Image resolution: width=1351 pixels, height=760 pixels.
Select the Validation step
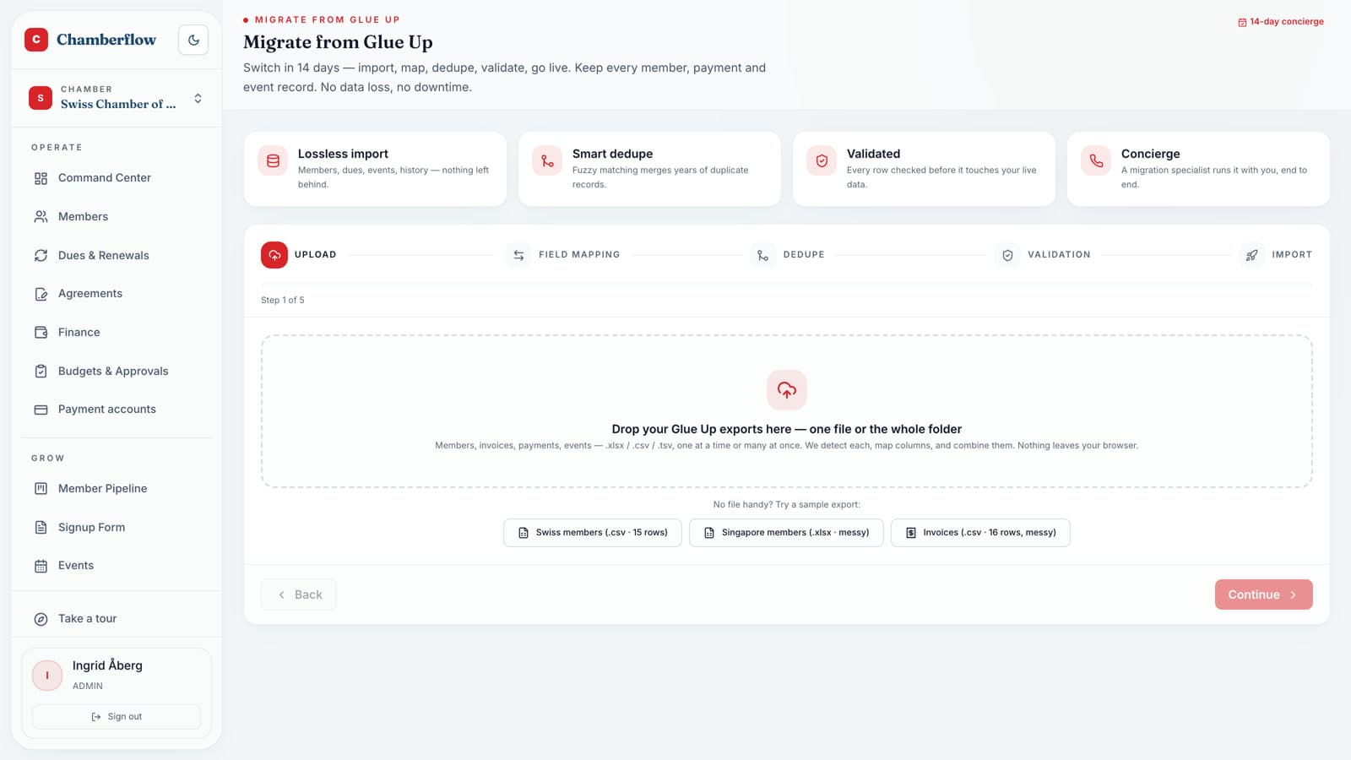[1043, 255]
